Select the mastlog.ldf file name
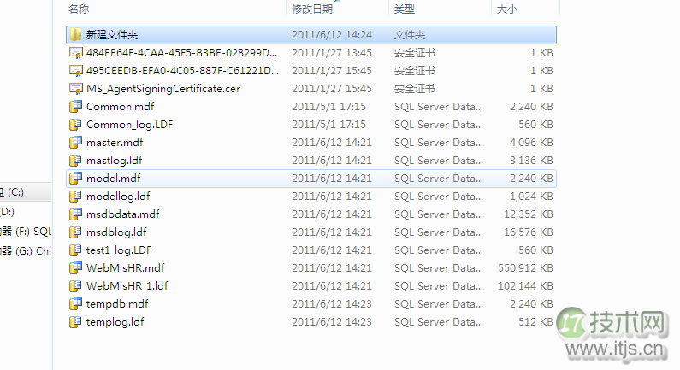 [114, 161]
